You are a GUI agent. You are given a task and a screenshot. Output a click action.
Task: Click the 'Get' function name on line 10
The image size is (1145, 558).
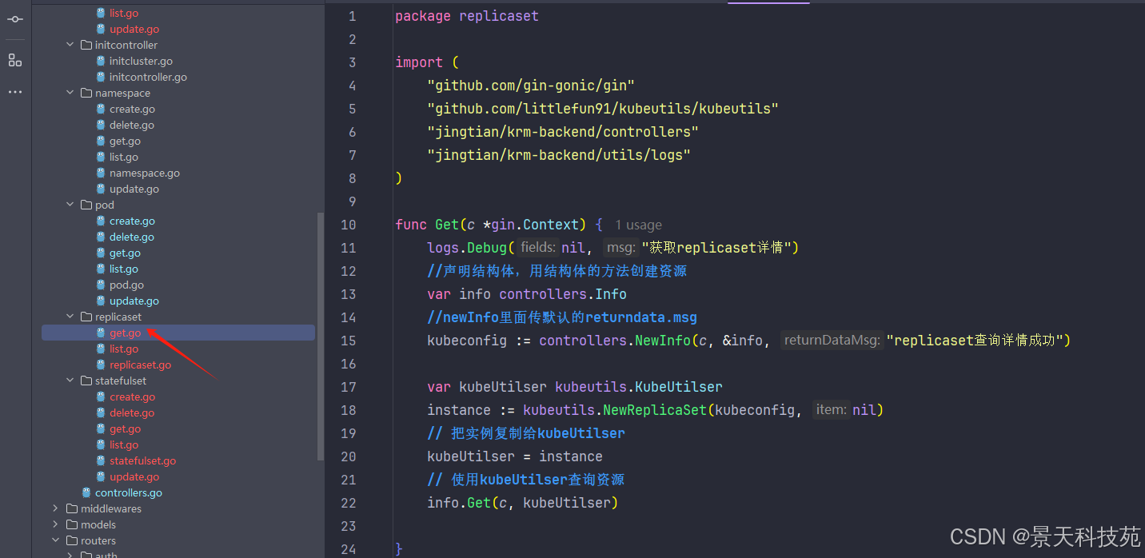pyautogui.click(x=447, y=225)
